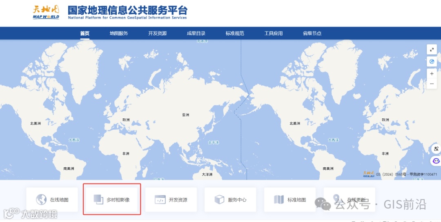Open the 开发资源 card with code icon

coord(171,200)
